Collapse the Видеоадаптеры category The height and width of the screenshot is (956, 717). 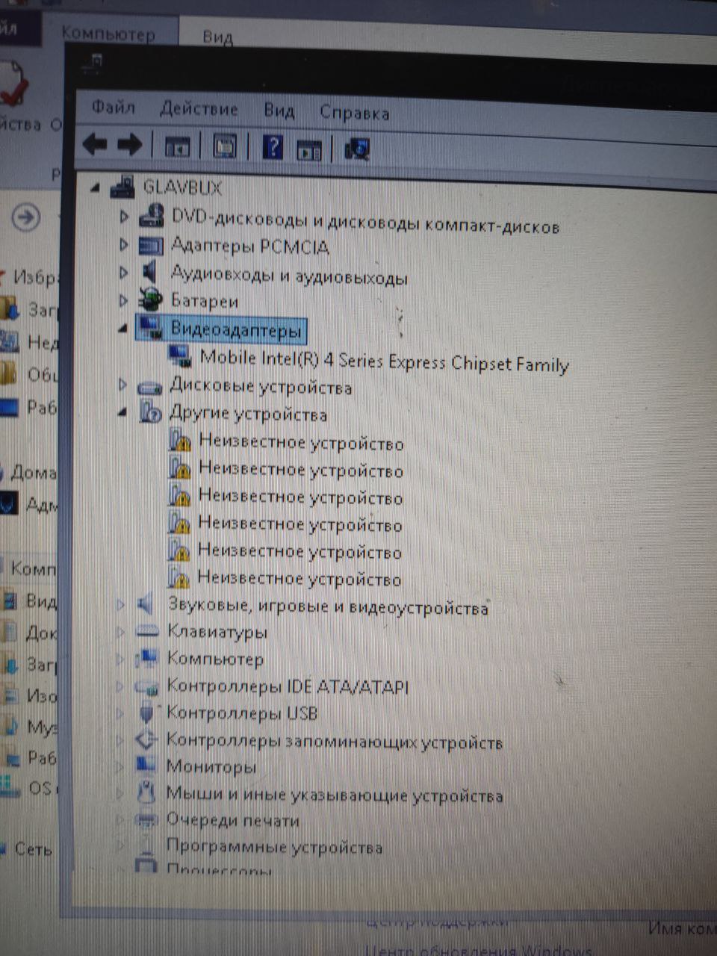click(x=122, y=328)
